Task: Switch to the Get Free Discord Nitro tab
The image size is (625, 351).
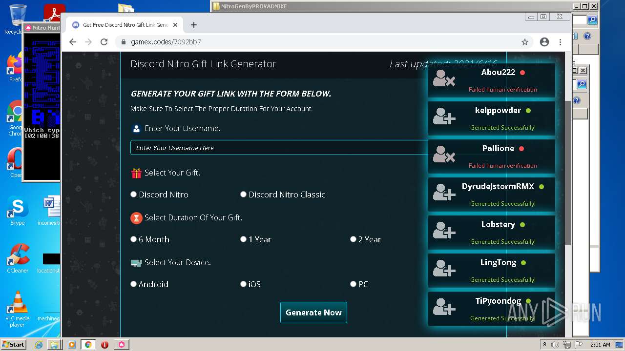Action: pyautogui.click(x=125, y=25)
